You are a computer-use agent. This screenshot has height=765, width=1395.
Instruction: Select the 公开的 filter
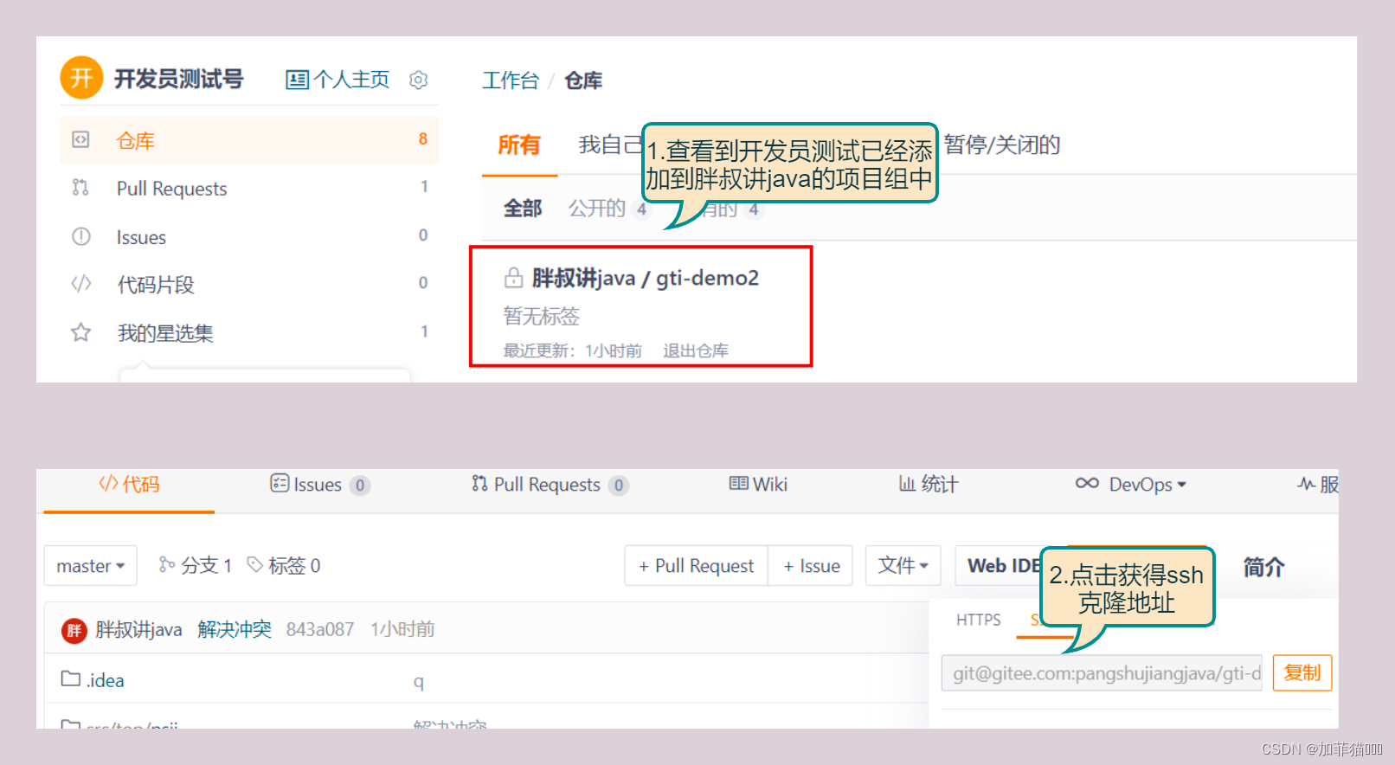tap(596, 209)
